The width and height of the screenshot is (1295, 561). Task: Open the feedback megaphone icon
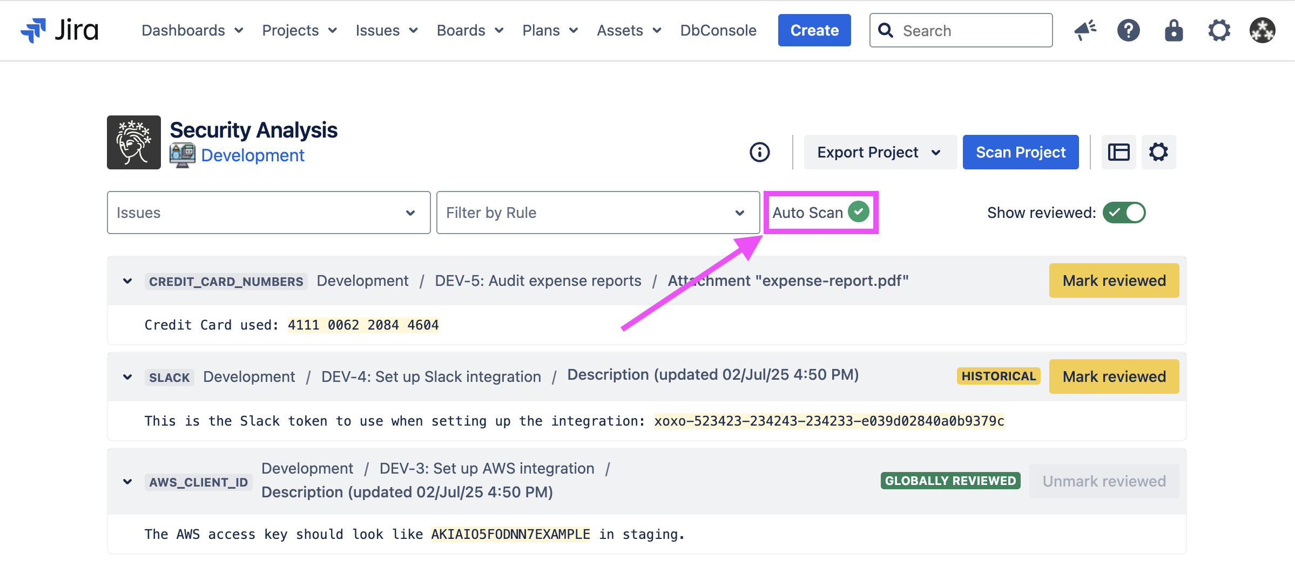tap(1084, 30)
